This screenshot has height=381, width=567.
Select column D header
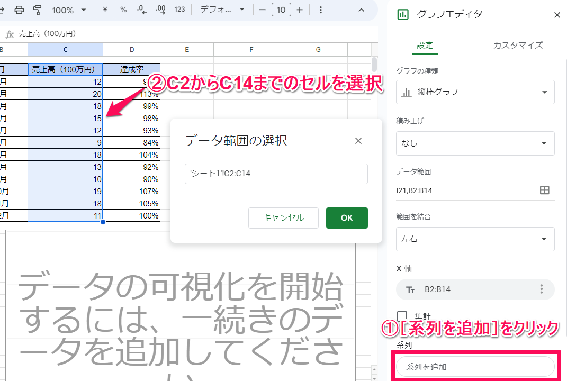tap(132, 50)
